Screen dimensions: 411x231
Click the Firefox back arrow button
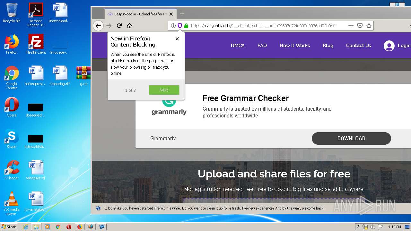point(98,26)
